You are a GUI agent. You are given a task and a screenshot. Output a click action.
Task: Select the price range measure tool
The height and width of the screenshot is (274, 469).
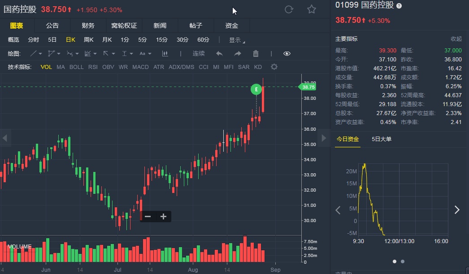click(125, 53)
